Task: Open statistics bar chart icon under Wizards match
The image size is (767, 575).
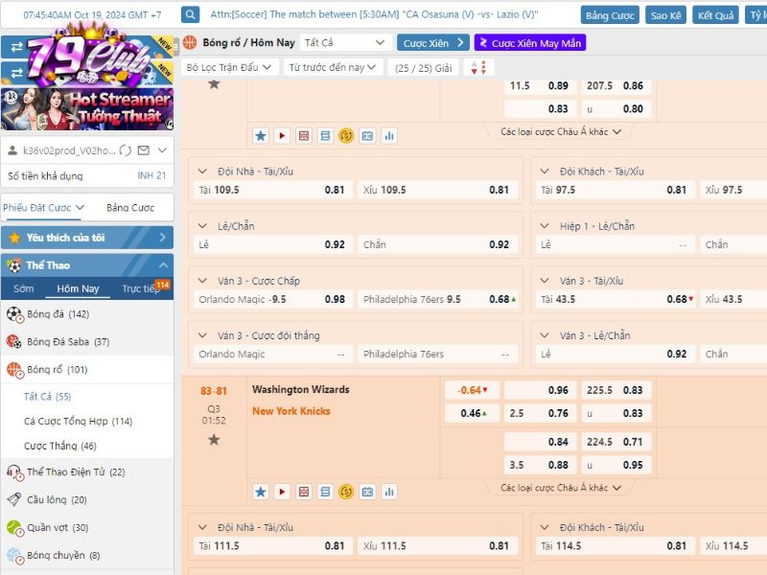Action: point(389,491)
